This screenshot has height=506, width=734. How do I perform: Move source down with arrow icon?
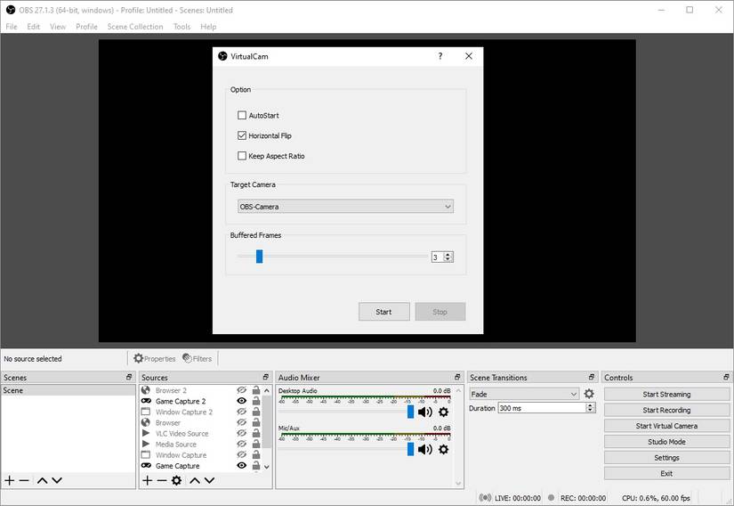(210, 480)
